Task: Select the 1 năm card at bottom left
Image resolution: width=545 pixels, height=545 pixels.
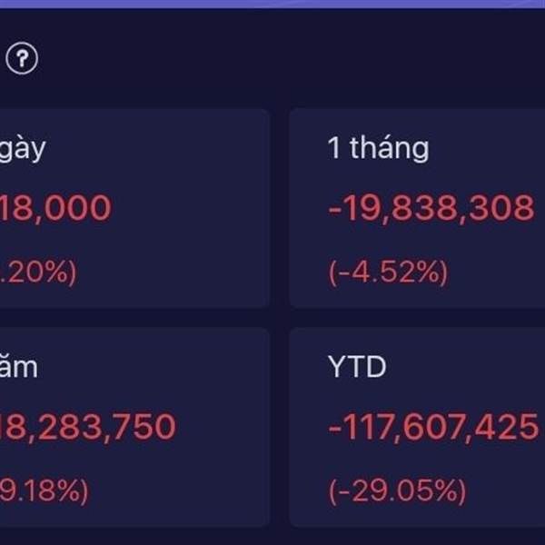Action: click(x=134, y=427)
